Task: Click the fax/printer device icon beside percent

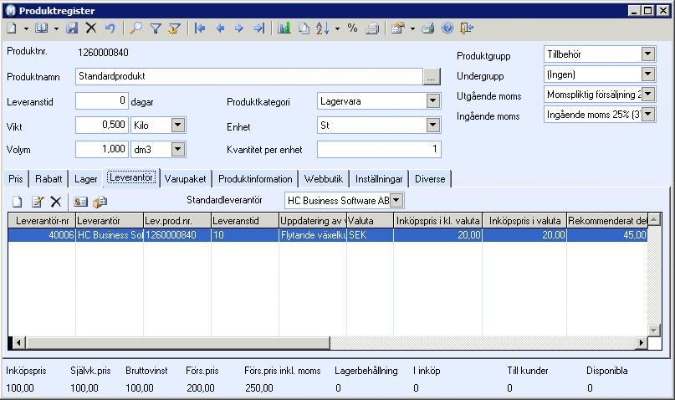Action: tap(372, 28)
